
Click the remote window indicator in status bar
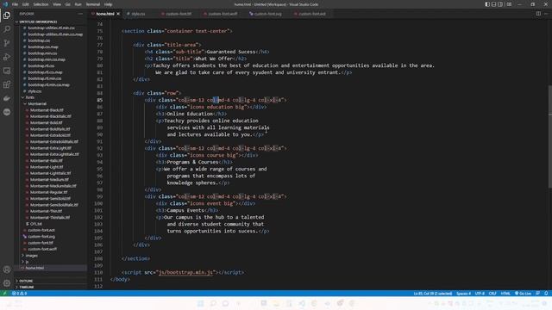(4, 293)
